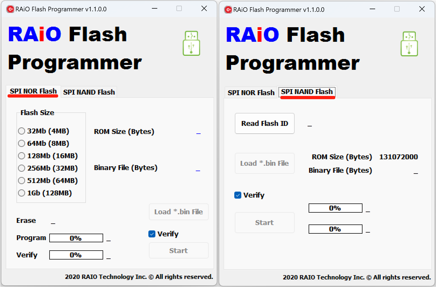Switch to SPI NAND Flash tab in left window
436x287 pixels.
(89, 92)
